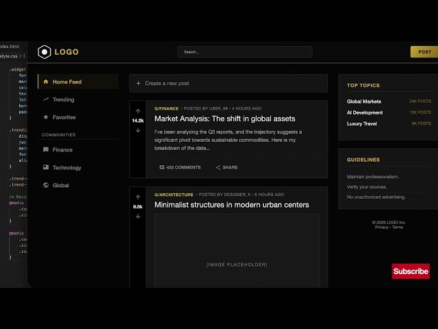This screenshot has height=329, width=438.
Task: Click the image placeholder thumbnail
Action: (x=237, y=251)
